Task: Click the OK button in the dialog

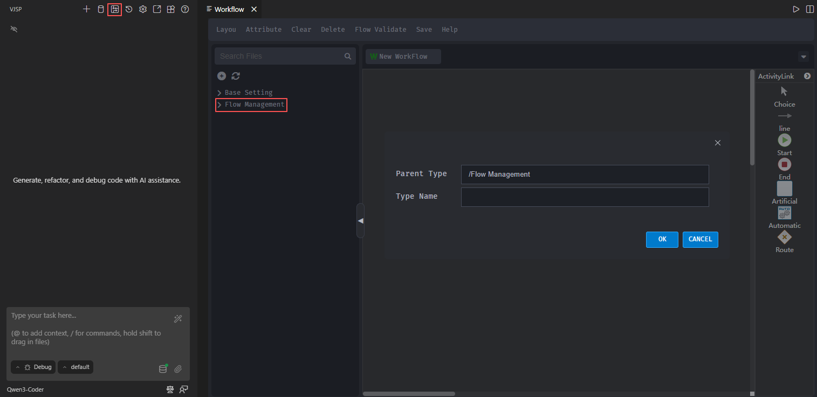Action: (x=662, y=239)
